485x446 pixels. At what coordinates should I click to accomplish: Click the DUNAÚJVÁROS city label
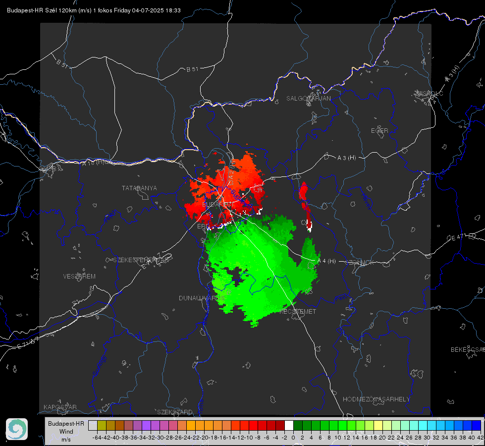202,298
